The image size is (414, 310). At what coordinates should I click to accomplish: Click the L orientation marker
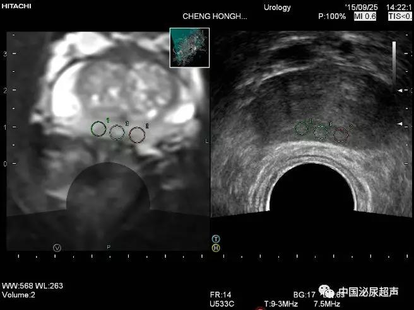click(x=207, y=141)
